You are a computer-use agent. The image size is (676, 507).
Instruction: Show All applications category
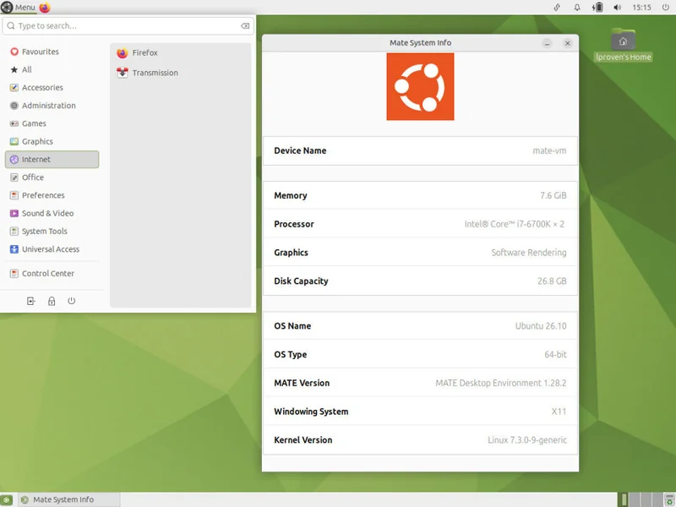(x=52, y=70)
